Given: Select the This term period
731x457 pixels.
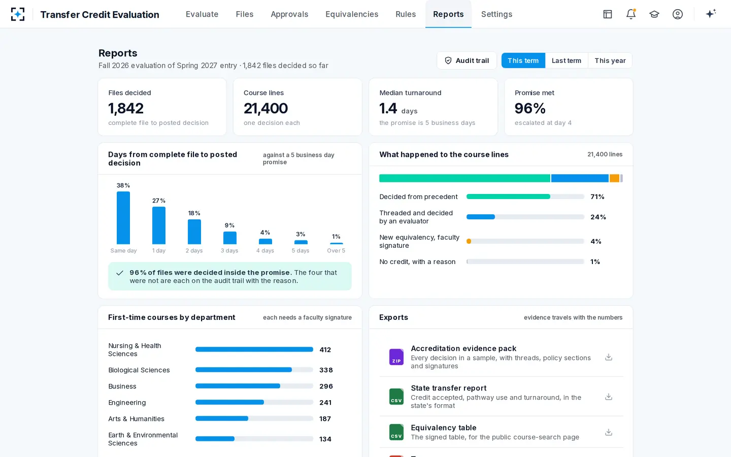Looking at the screenshot, I should click(523, 60).
